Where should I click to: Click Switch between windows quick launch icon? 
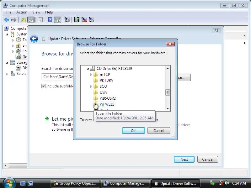[x=30, y=183]
